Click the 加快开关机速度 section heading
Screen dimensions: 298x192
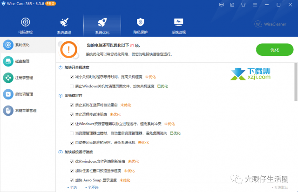[77, 67]
